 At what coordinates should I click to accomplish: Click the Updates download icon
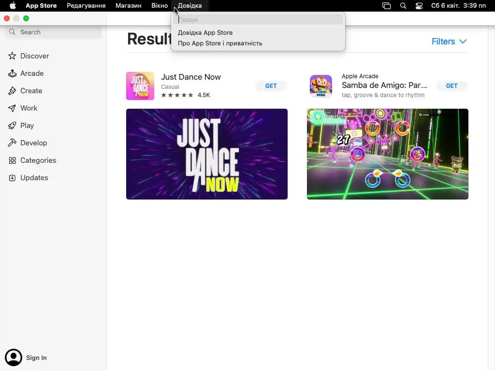click(x=12, y=178)
